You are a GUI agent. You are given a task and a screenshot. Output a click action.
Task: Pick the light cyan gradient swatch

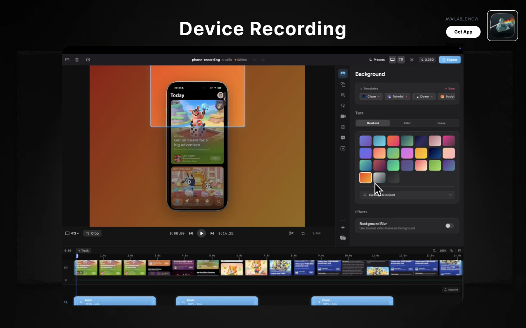click(380, 141)
